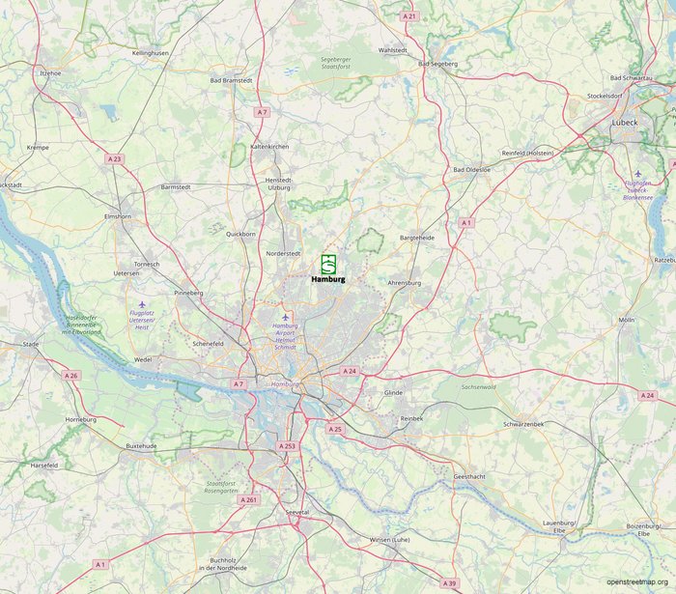Image resolution: width=676 pixels, height=594 pixels.
Task: Click the Geesthacht town label
Action: [469, 477]
